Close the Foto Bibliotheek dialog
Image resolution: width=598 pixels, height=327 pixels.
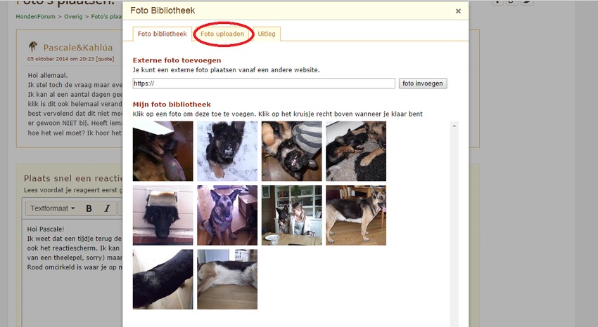458,11
